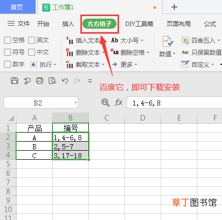The height and width of the screenshot is (220, 222).
Task: Switch to the 开始 tab
Action: coord(43,24)
